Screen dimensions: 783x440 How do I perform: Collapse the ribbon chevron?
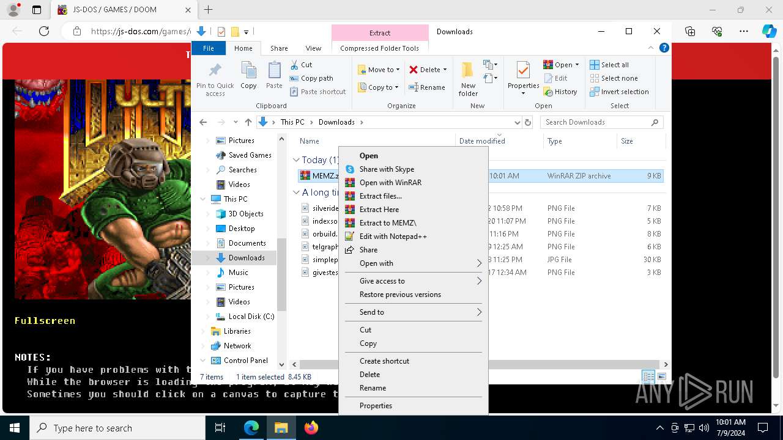(651, 48)
